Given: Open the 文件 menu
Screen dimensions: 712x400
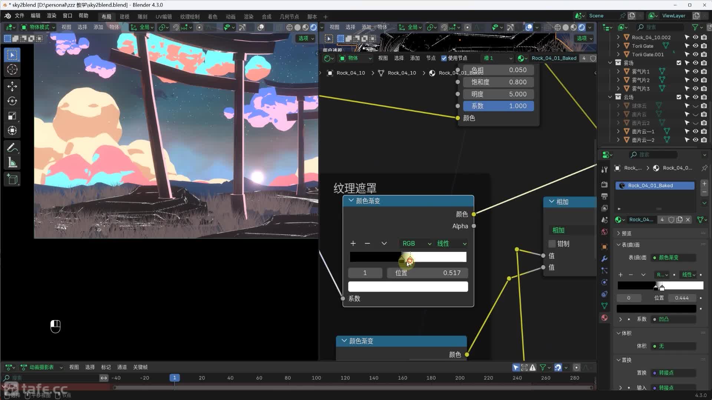Looking at the screenshot, I should pyautogui.click(x=19, y=16).
